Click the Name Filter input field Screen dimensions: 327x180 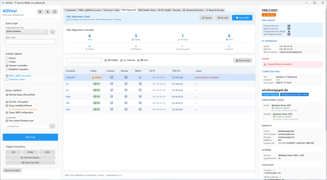point(30,42)
